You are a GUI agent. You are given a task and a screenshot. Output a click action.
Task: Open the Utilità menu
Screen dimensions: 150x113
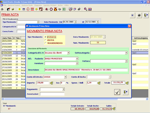click(66, 5)
